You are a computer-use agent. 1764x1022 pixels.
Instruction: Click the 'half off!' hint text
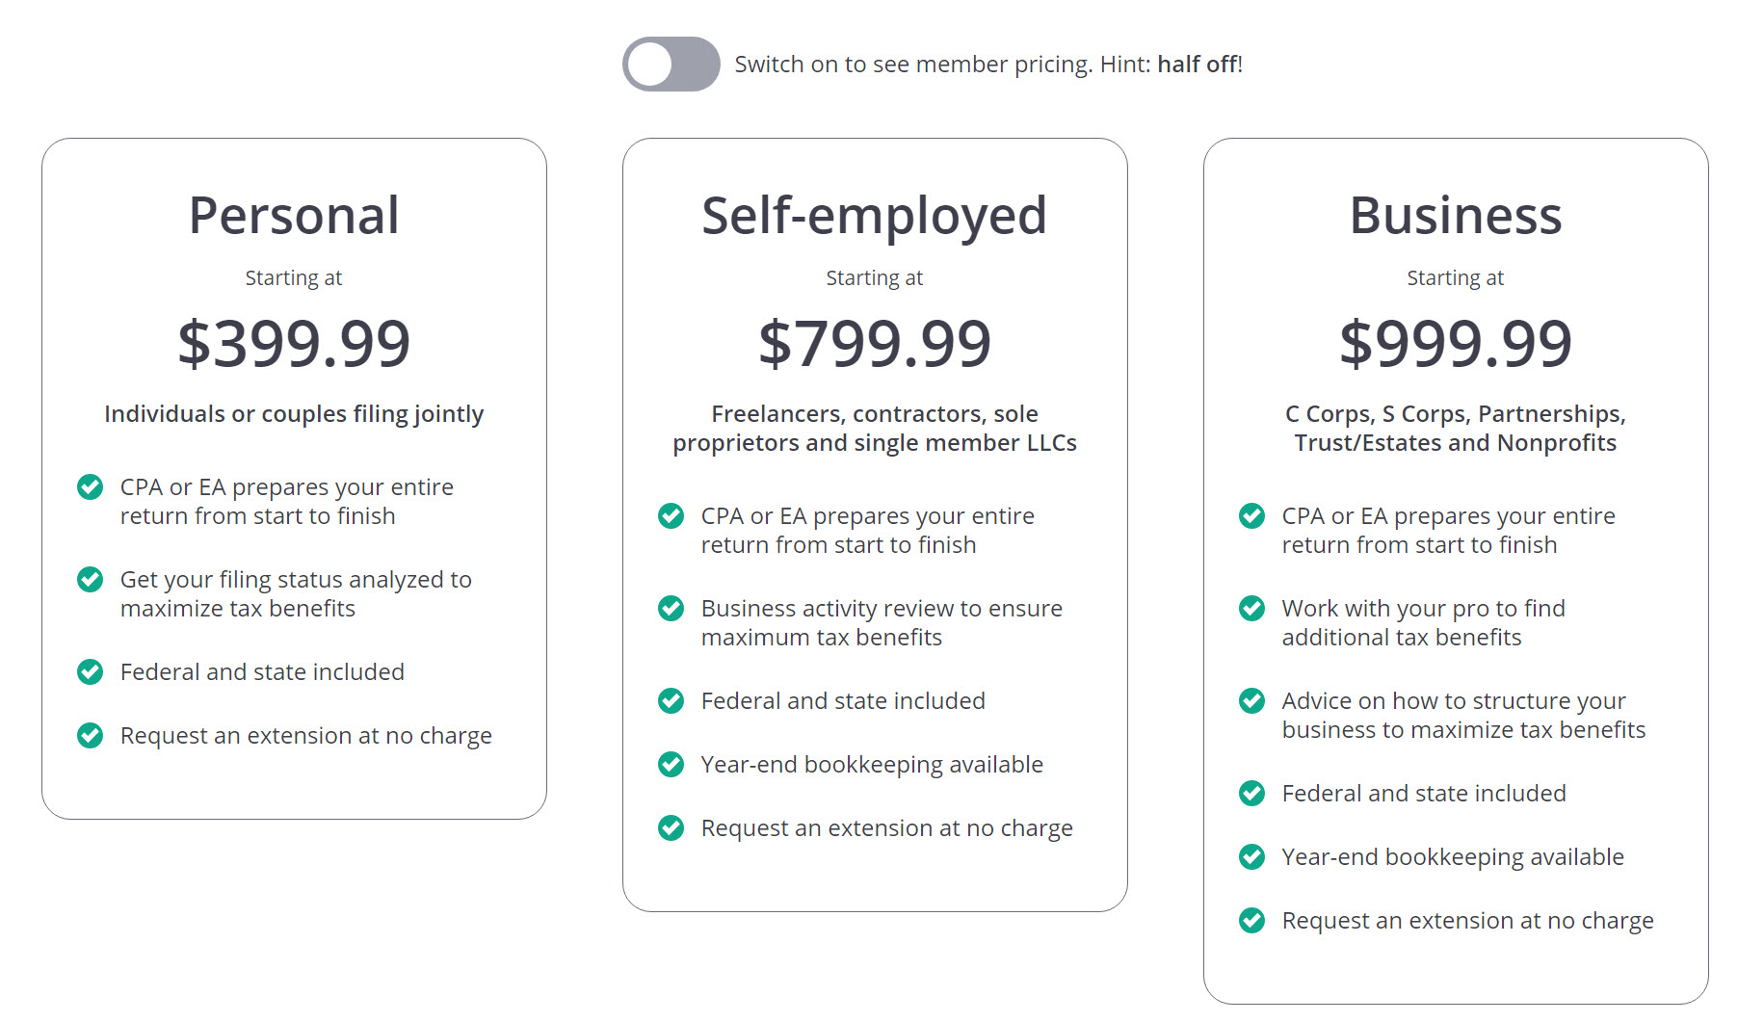coord(1200,65)
